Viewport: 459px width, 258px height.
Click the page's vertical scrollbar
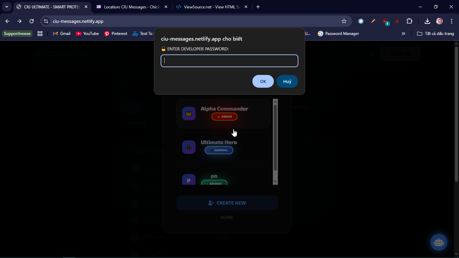point(456,114)
